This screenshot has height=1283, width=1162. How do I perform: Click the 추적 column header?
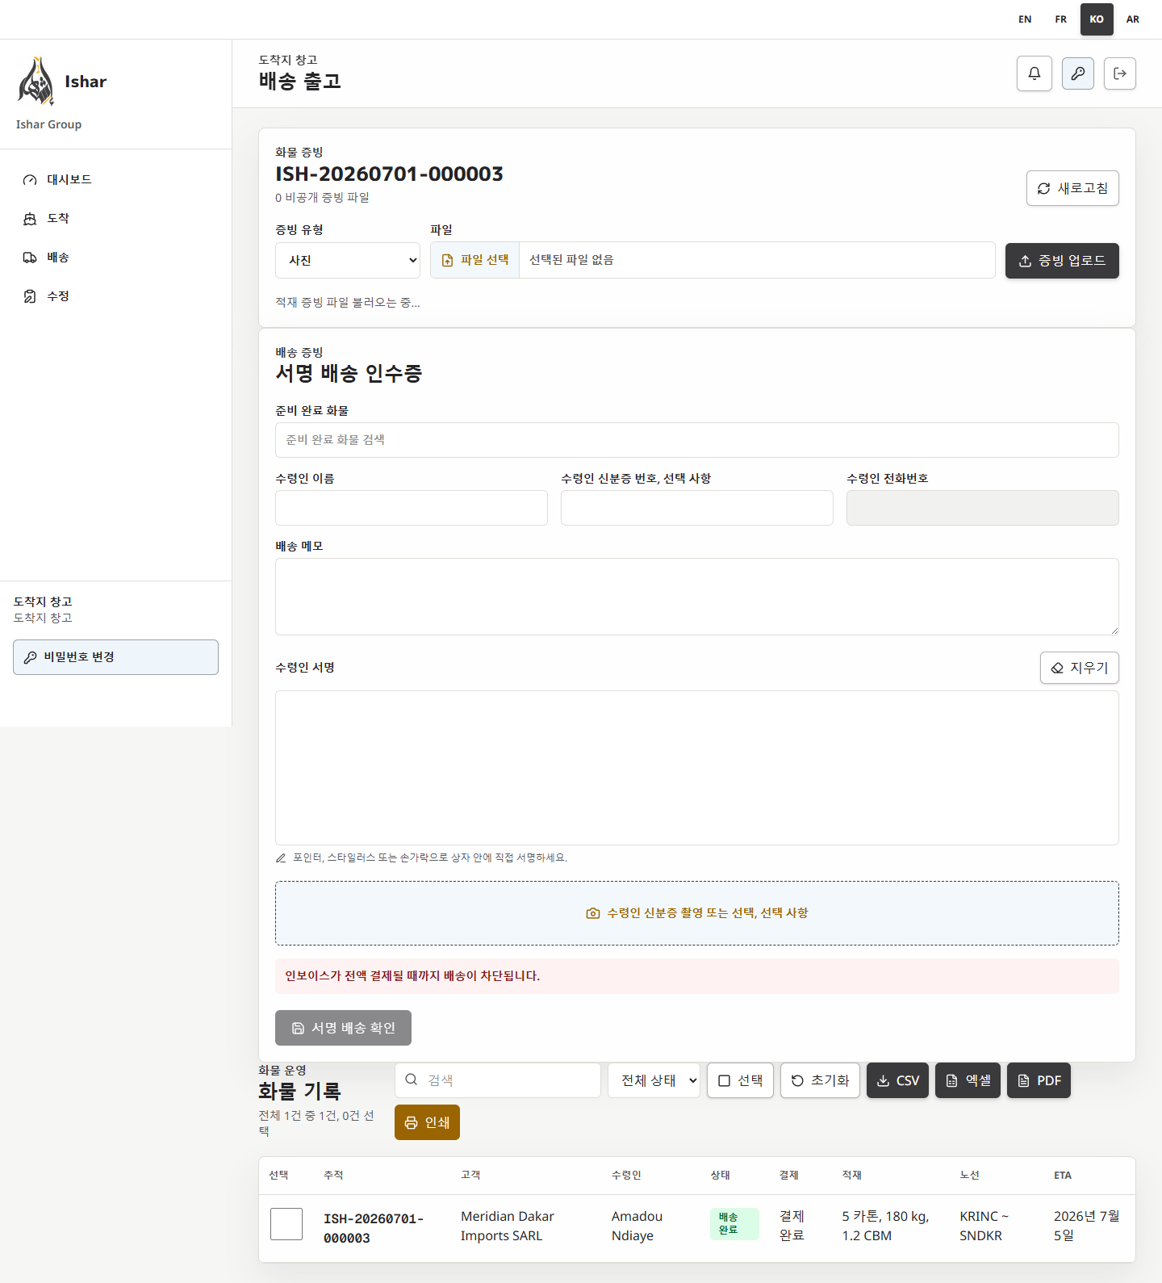[333, 1176]
